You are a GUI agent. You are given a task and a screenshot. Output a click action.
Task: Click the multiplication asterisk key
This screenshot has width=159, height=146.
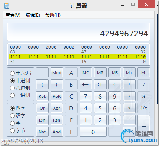point(129,108)
